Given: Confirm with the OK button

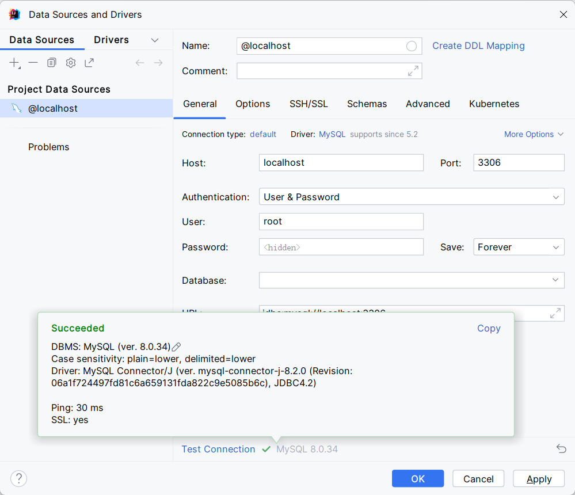Looking at the screenshot, I should point(418,478).
